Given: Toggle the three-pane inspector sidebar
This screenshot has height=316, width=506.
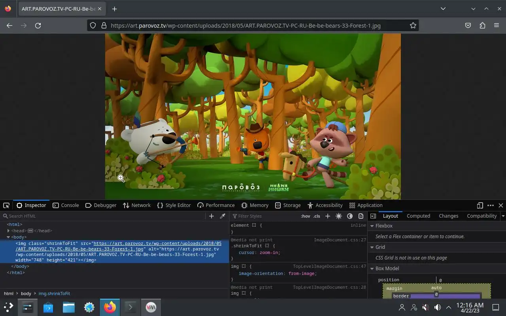Looking at the screenshot, I should pyautogui.click(x=373, y=216).
